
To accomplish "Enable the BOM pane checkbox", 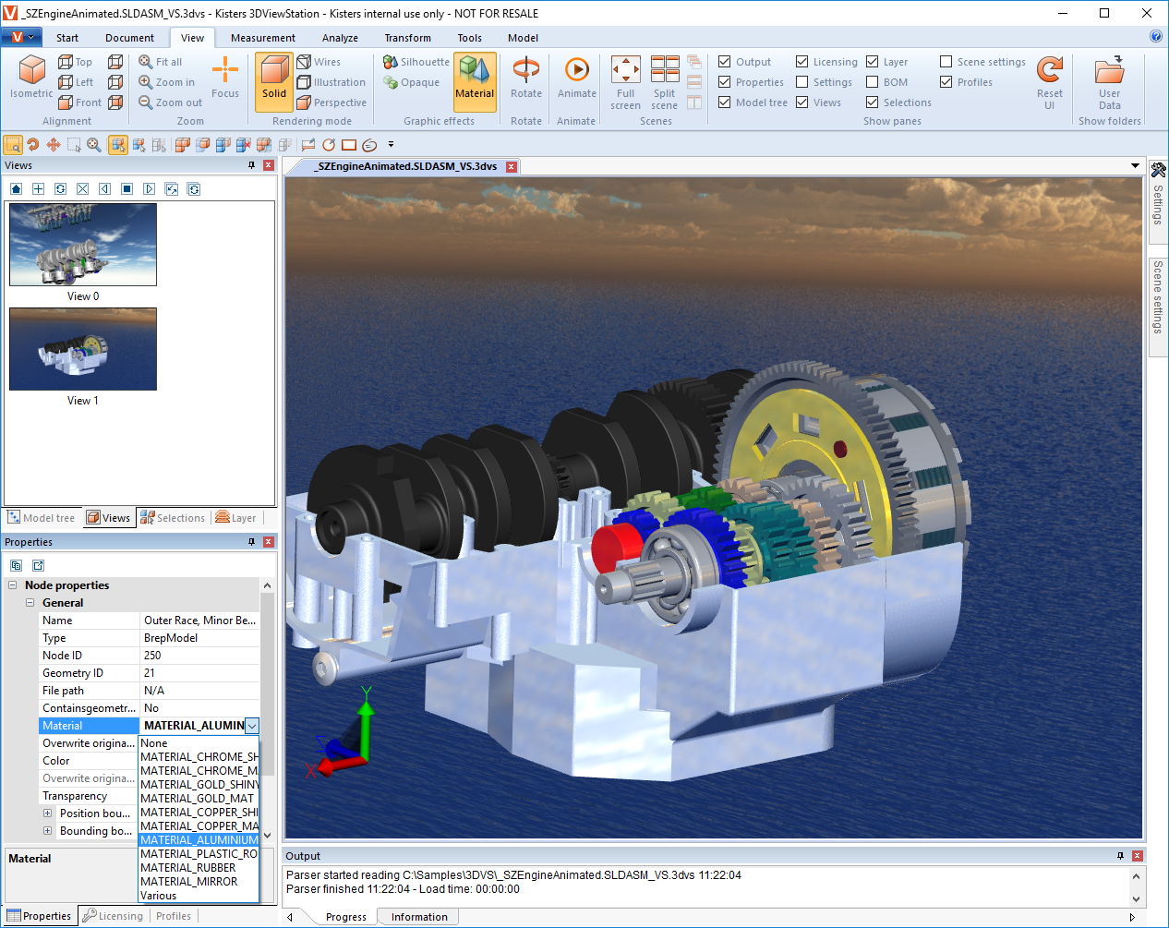I will pos(873,82).
